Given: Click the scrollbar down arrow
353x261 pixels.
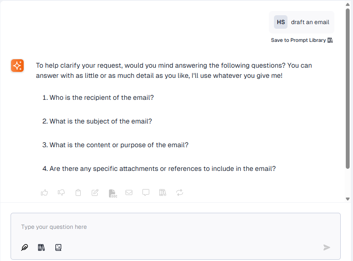Looking at the screenshot, I should (348, 199).
